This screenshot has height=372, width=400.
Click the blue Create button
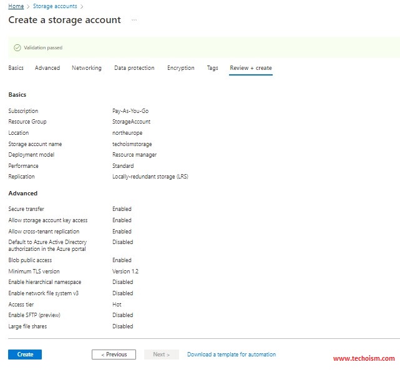tap(25, 355)
